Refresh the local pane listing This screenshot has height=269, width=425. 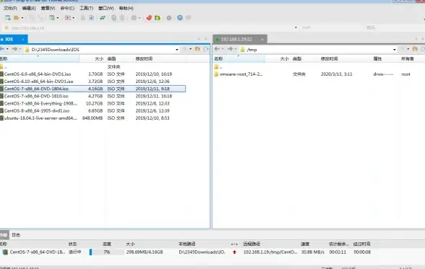[x=206, y=49]
